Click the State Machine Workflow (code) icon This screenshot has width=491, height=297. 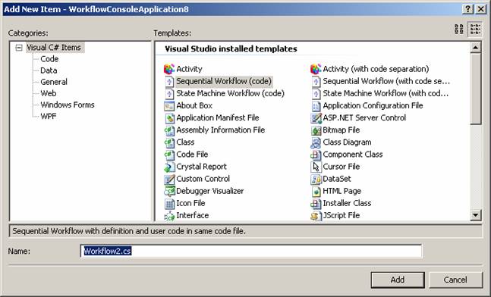tap(169, 93)
